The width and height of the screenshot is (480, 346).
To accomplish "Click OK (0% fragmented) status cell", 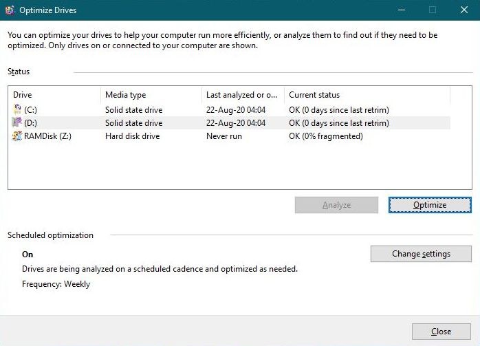I will coord(325,136).
